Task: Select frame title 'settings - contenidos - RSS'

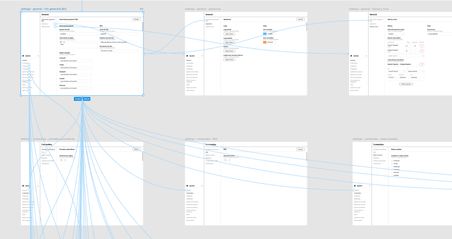Action: (202, 139)
